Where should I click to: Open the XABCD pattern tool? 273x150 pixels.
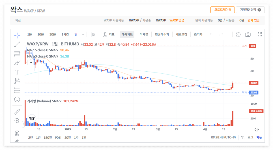(x=17, y=81)
